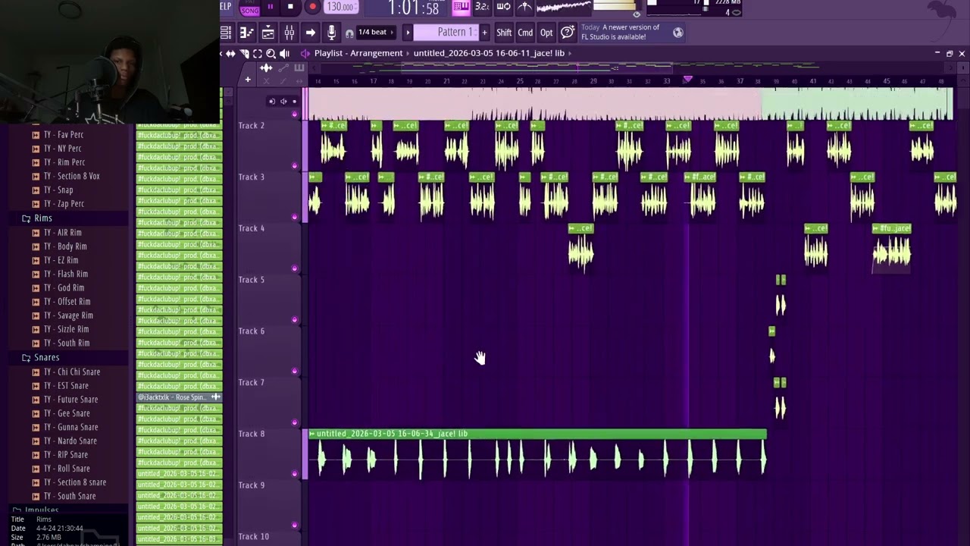
Task: Select the playlist playback speaker tool
Action: [285, 54]
